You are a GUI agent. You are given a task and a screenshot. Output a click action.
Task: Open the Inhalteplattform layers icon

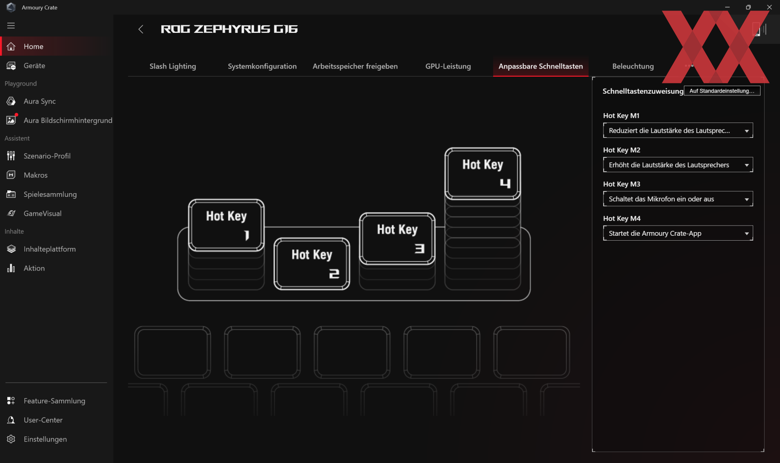click(x=11, y=249)
